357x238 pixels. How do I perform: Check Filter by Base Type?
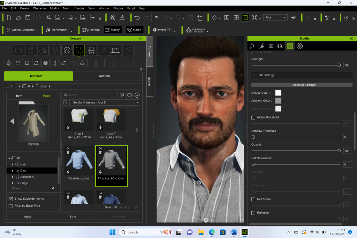point(10,206)
